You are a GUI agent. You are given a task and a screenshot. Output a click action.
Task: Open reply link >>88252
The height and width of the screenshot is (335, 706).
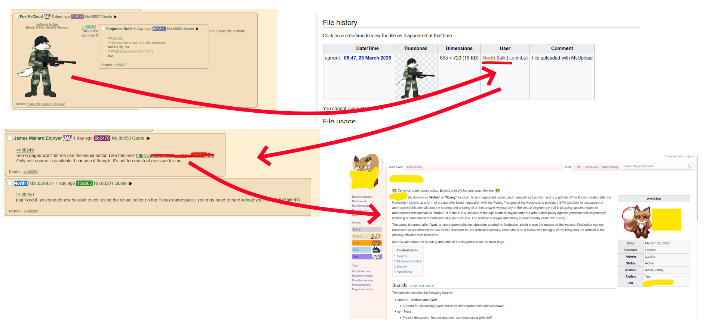pos(31,211)
